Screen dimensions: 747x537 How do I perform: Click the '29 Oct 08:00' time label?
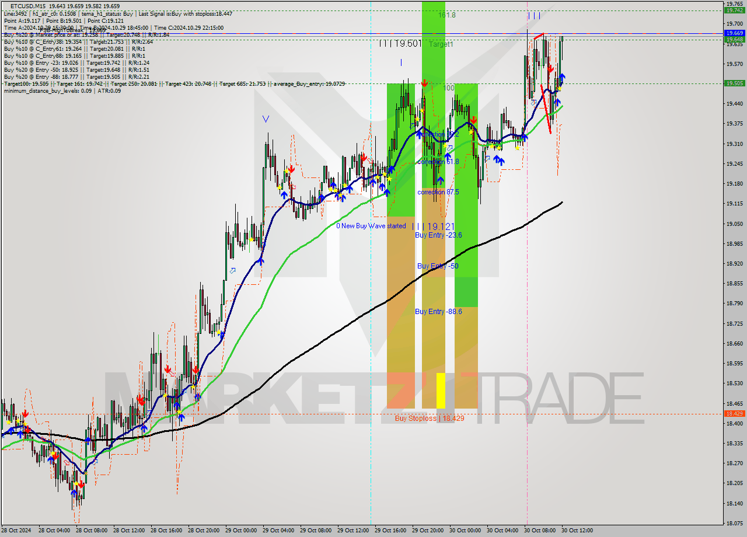315,531
